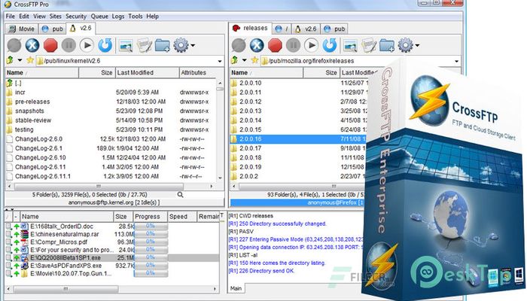Viewport: 527px width, 301px height.
Task: Click the left pane Play button
Action: pyautogui.click(x=87, y=45)
